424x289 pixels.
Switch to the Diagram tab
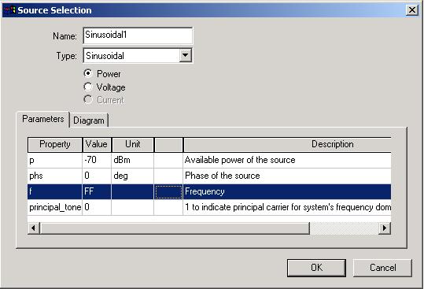click(x=89, y=120)
